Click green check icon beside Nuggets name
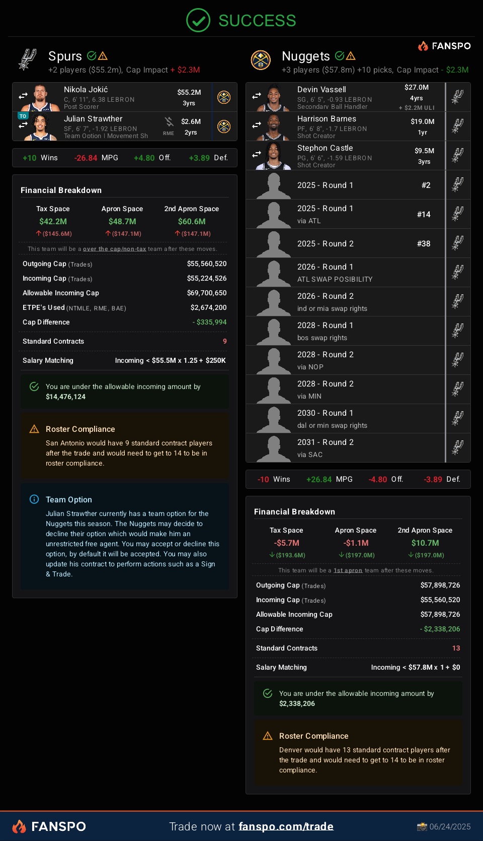Screen dimensions: 483x841 [340, 56]
